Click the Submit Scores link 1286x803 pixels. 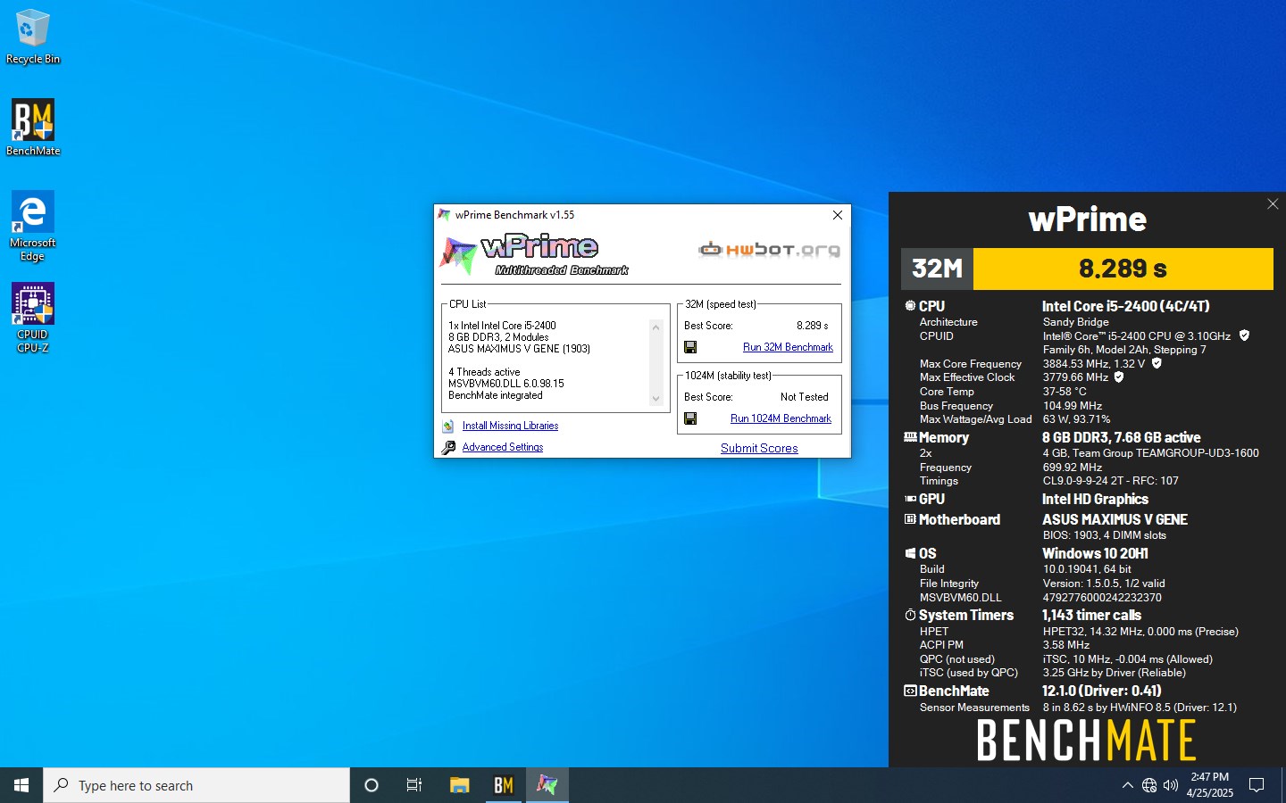759,448
